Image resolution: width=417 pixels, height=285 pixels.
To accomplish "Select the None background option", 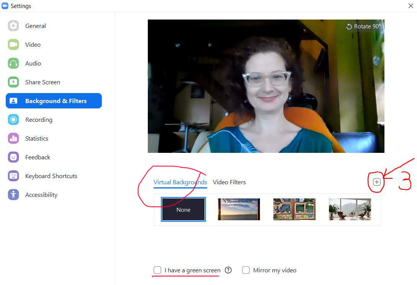I will click(x=183, y=210).
